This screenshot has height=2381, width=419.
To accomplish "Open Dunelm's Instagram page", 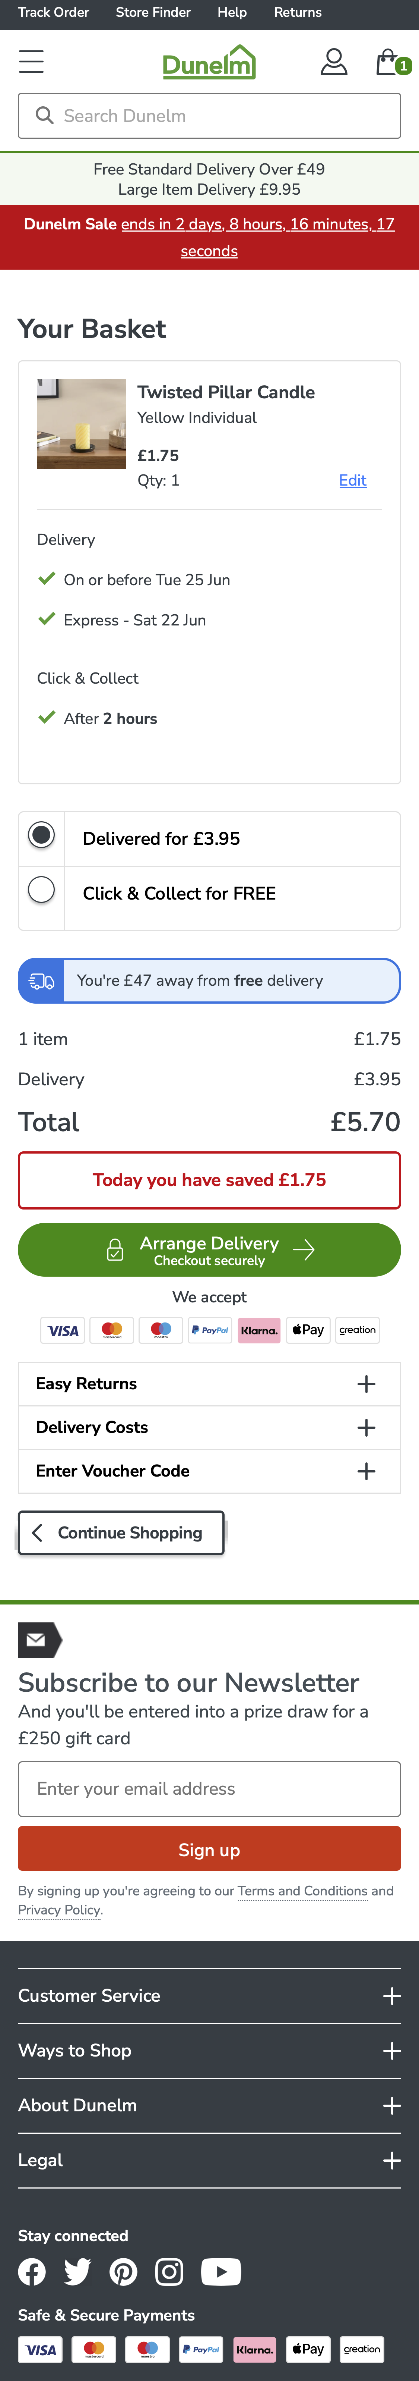I will pos(169,2271).
